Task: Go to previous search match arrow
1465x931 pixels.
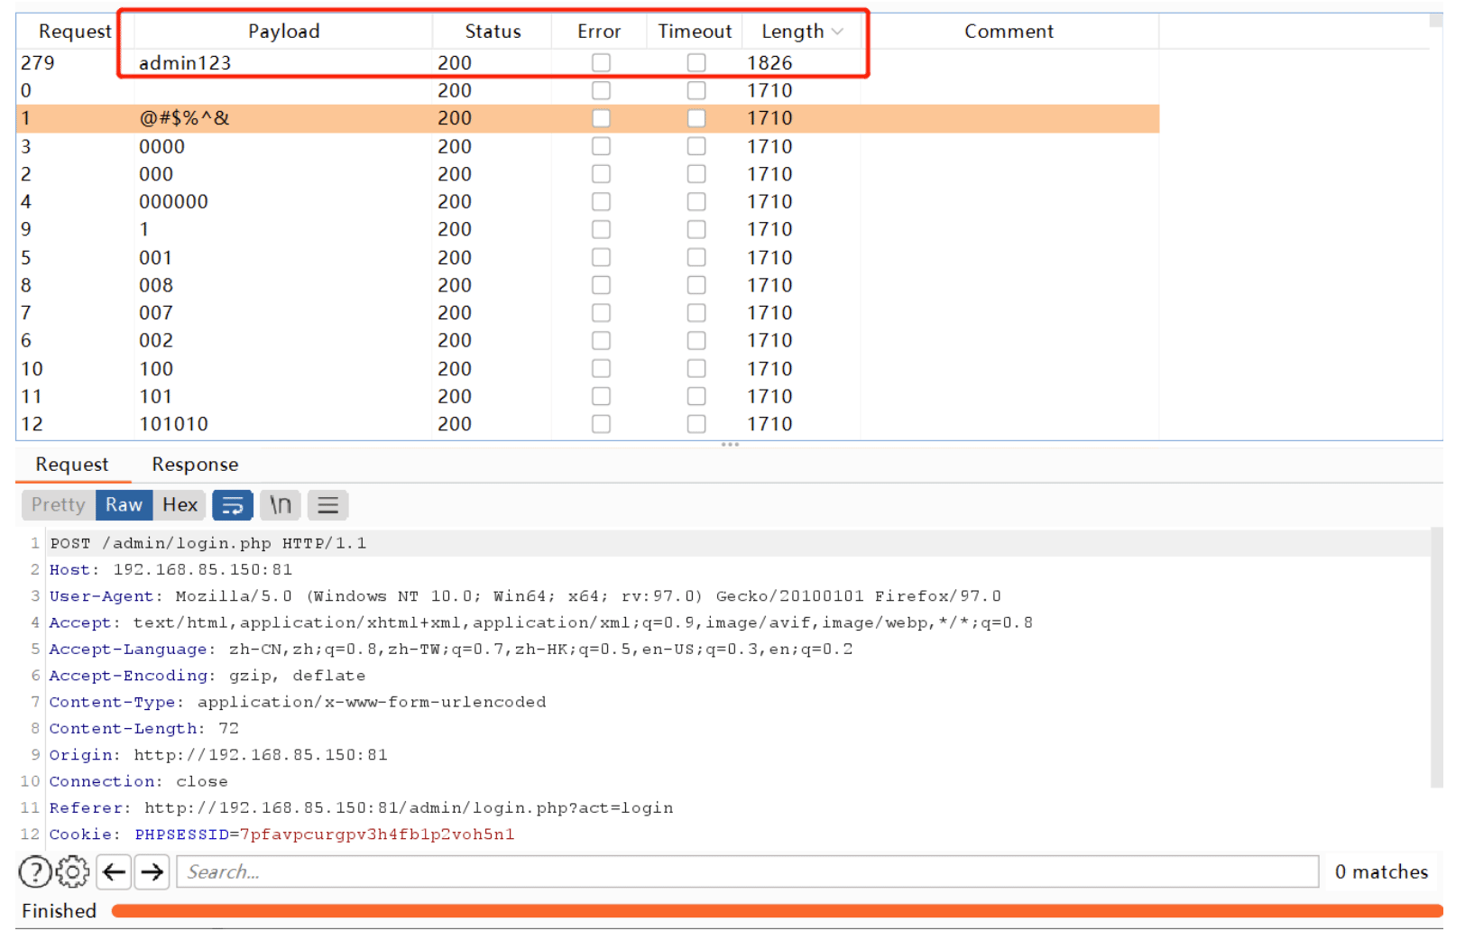Action: (x=114, y=872)
